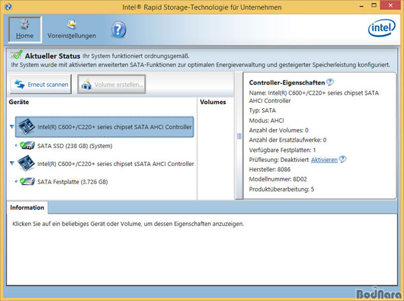This screenshot has height=301, width=404.
Task: Open help next to Controller-Eigenschaften
Action: click(x=330, y=82)
